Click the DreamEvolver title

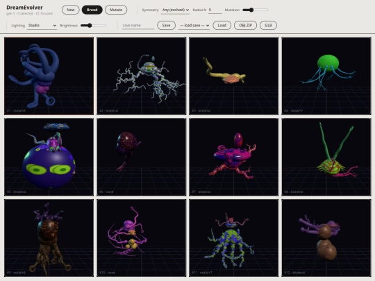tap(24, 8)
